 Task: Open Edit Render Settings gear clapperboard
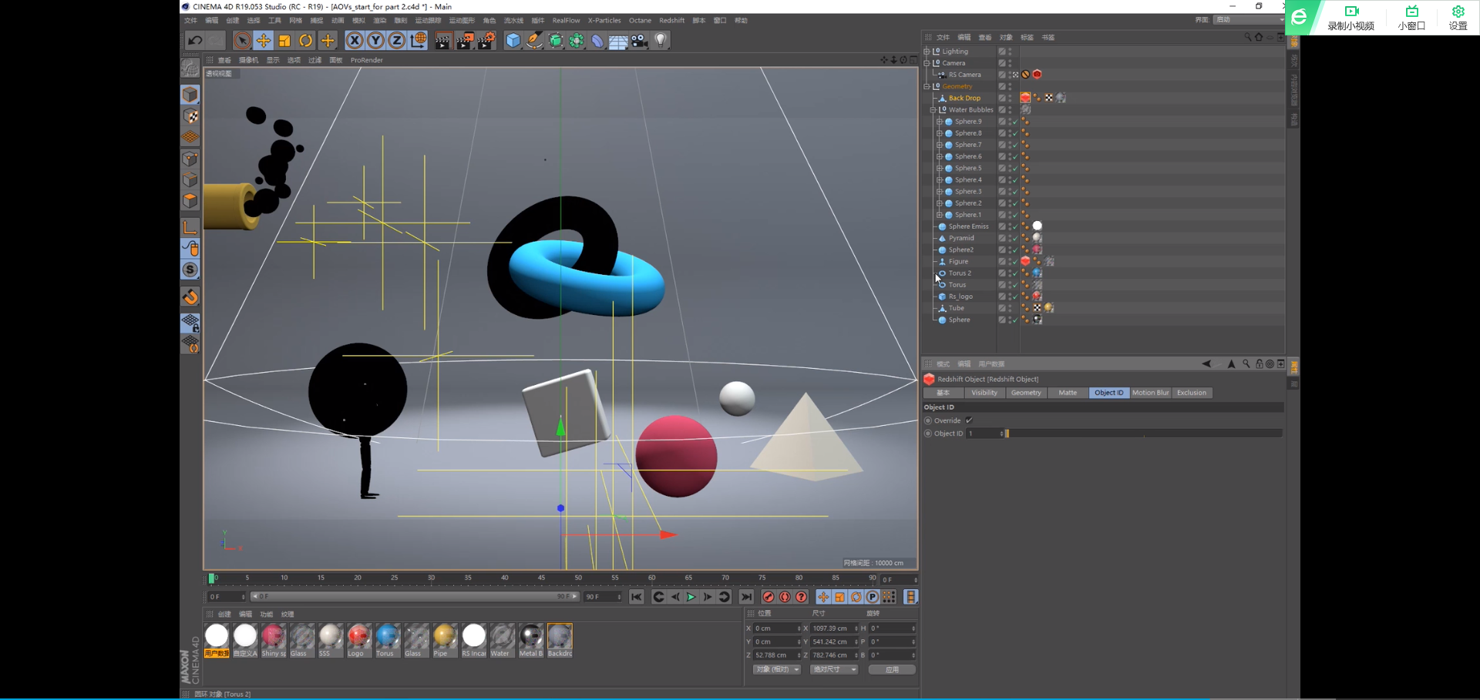coord(486,41)
